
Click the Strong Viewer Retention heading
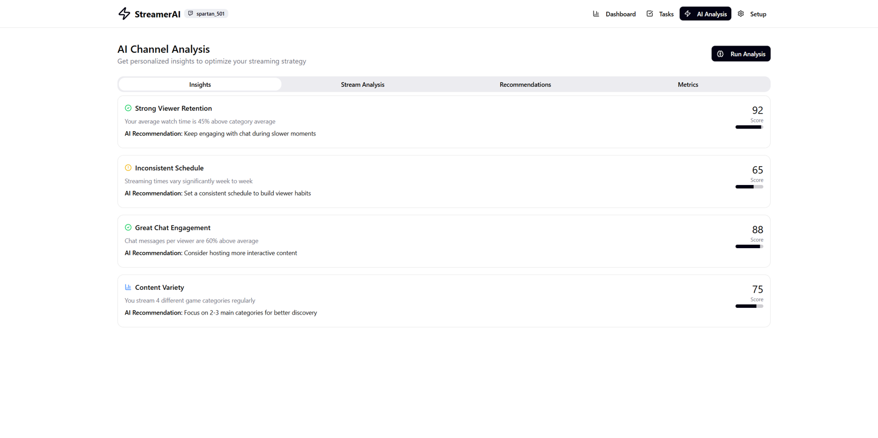173,108
